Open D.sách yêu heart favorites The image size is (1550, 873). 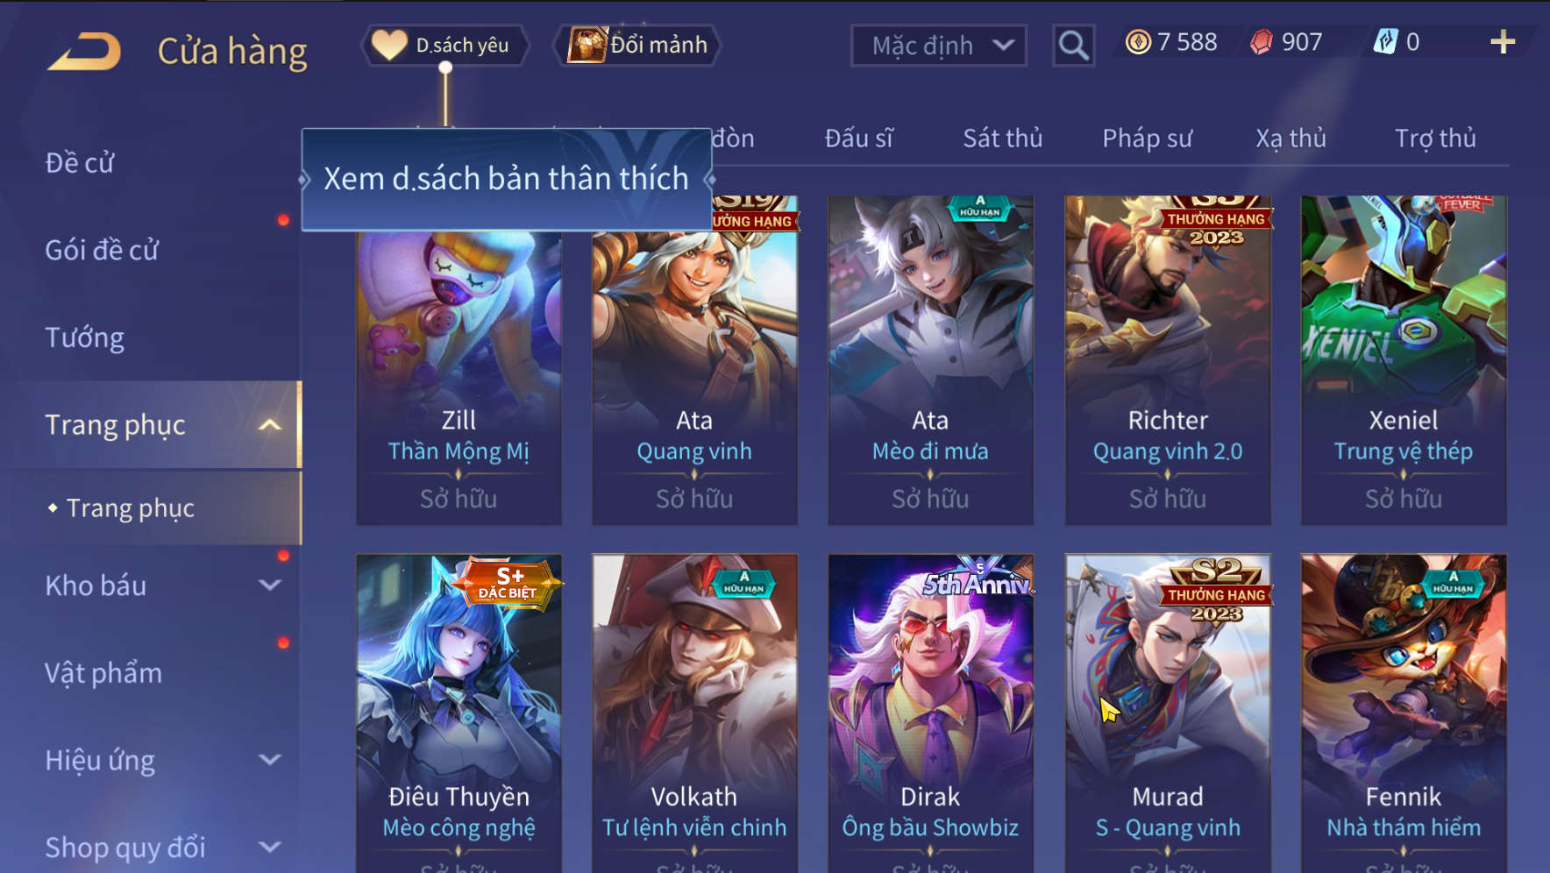tap(445, 45)
